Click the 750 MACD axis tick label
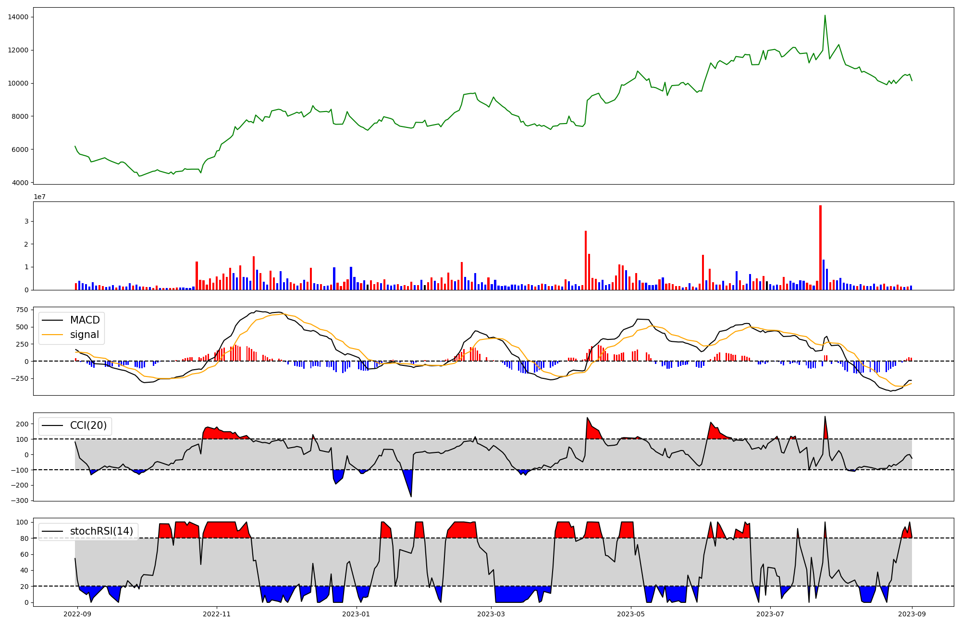Image resolution: width=961 pixels, height=625 pixels. [x=22, y=310]
